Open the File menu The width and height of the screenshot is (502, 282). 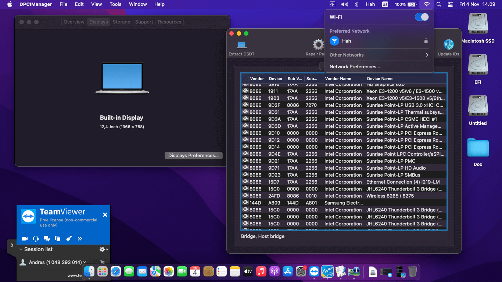[x=64, y=4]
